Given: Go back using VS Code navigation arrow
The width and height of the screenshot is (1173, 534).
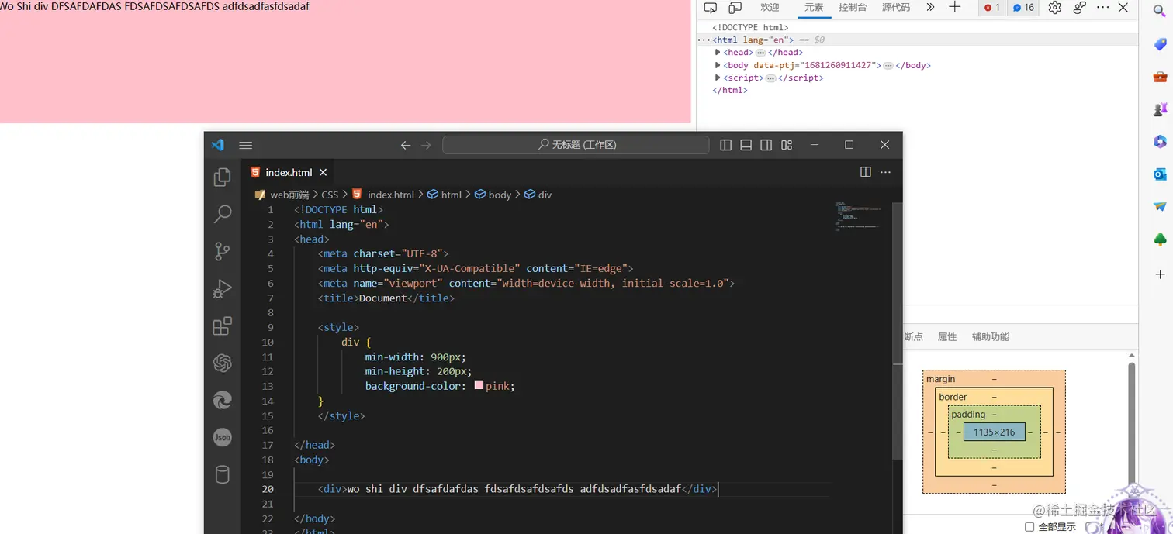Looking at the screenshot, I should [x=406, y=145].
